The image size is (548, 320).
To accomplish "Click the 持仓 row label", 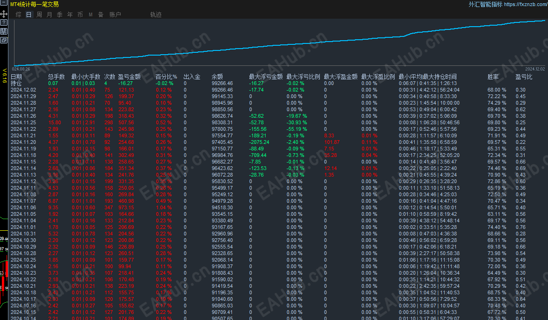I will point(16,84).
